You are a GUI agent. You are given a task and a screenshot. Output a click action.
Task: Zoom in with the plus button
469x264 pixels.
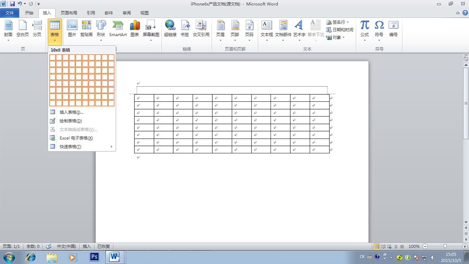click(465, 247)
